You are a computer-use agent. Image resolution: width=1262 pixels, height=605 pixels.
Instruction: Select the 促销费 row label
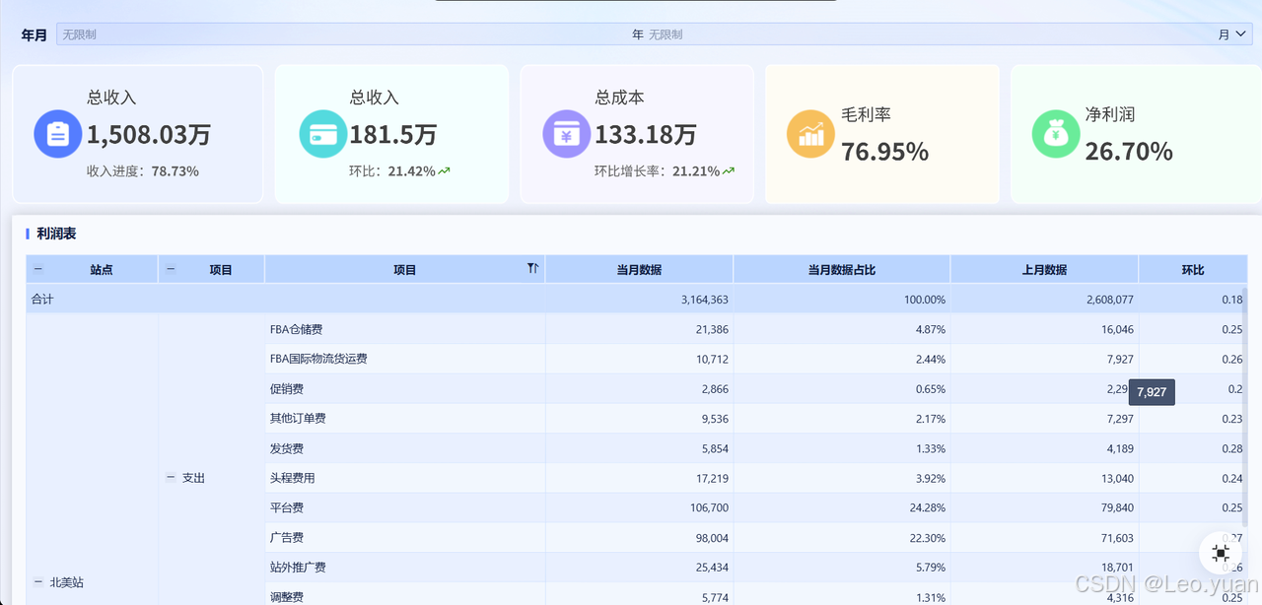click(286, 389)
